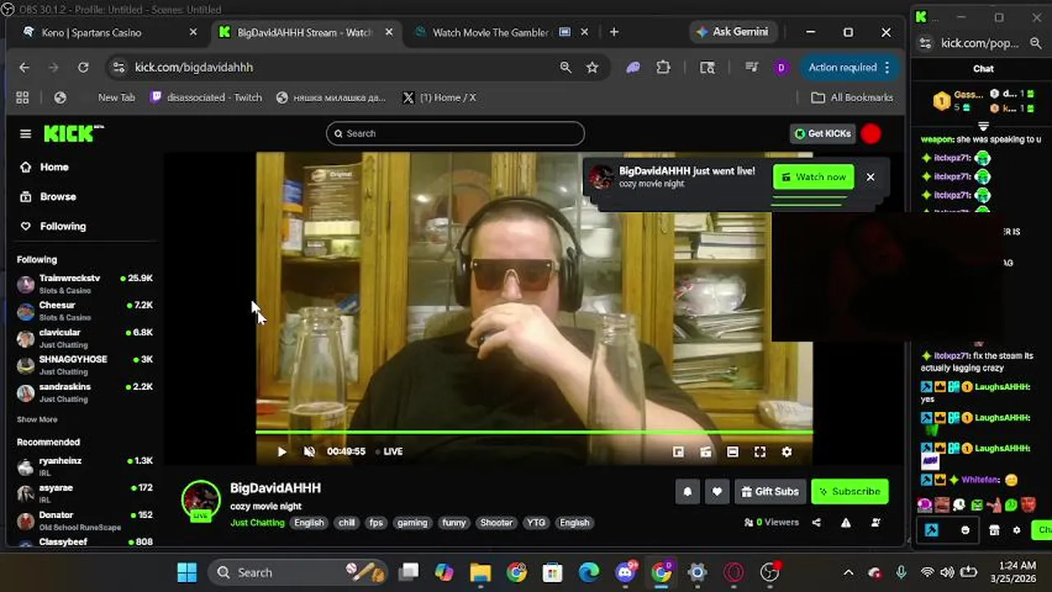Viewport: 1052px width, 592px height.
Task: Open Windows Start menu
Action: tap(187, 572)
